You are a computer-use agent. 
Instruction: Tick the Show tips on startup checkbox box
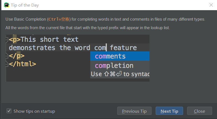point(9,111)
